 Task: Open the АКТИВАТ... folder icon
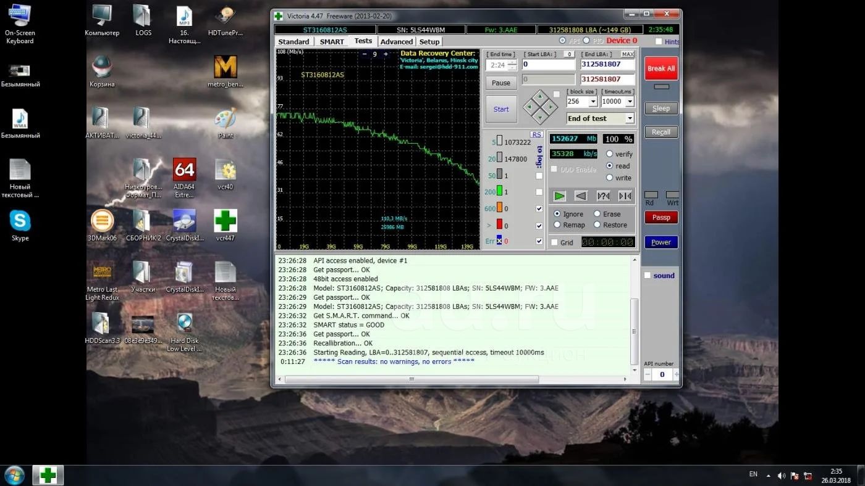[102, 123]
